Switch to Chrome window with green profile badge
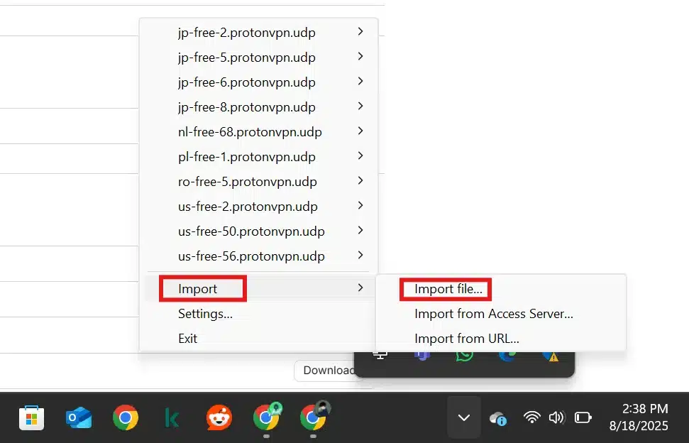This screenshot has width=689, height=443. [266, 417]
